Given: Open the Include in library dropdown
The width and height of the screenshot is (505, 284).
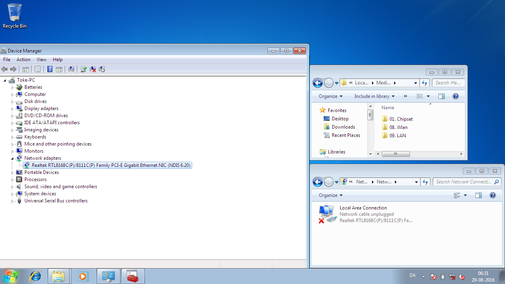Looking at the screenshot, I should point(374,96).
